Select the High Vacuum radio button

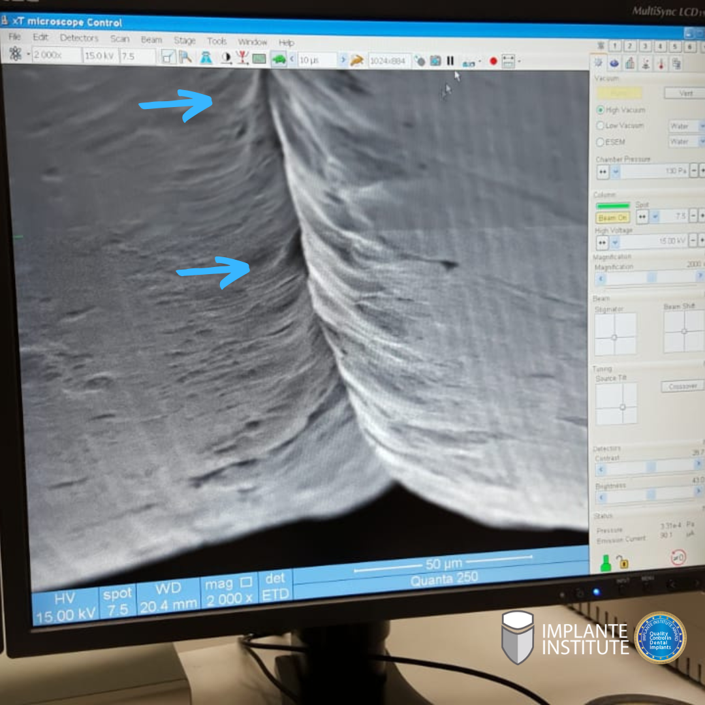click(x=601, y=110)
